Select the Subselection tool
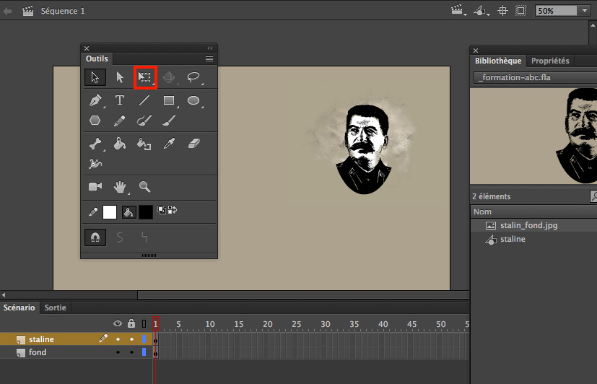Image resolution: width=597 pixels, height=384 pixels. pyautogui.click(x=120, y=77)
